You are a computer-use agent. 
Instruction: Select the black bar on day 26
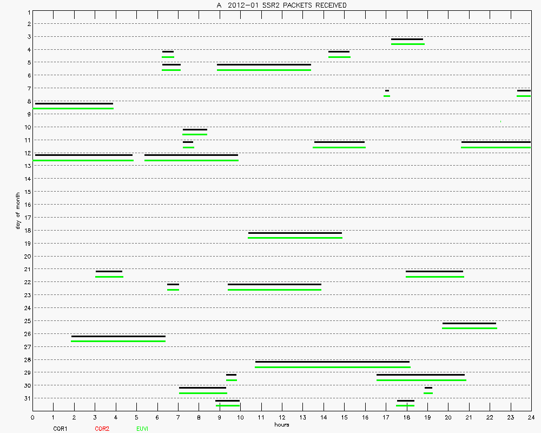(x=118, y=336)
